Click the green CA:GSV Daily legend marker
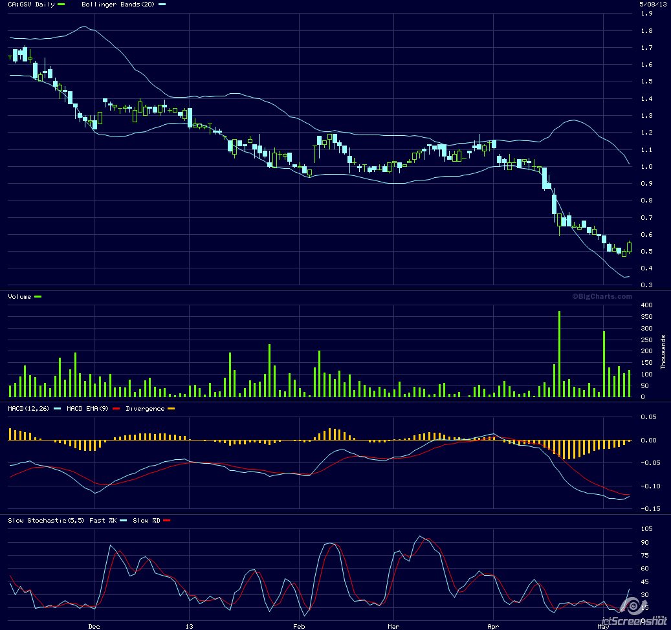The image size is (671, 630). (x=61, y=5)
